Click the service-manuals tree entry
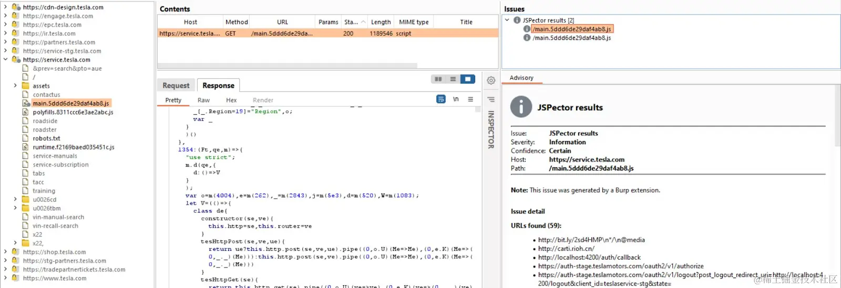 click(x=55, y=156)
